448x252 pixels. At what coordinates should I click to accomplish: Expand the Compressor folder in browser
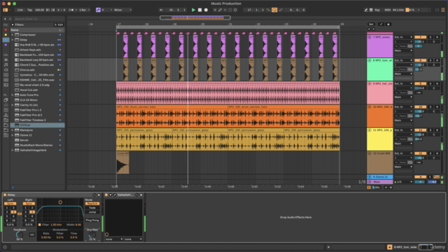13,35
